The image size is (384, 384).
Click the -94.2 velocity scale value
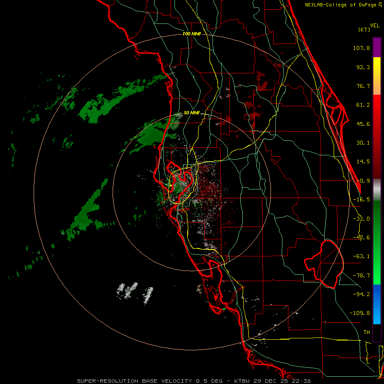click(361, 294)
